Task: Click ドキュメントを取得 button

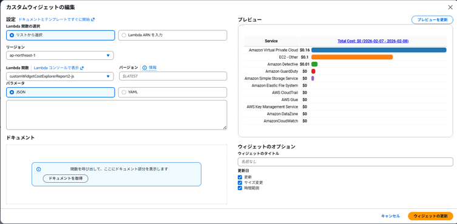Action: 66,179
